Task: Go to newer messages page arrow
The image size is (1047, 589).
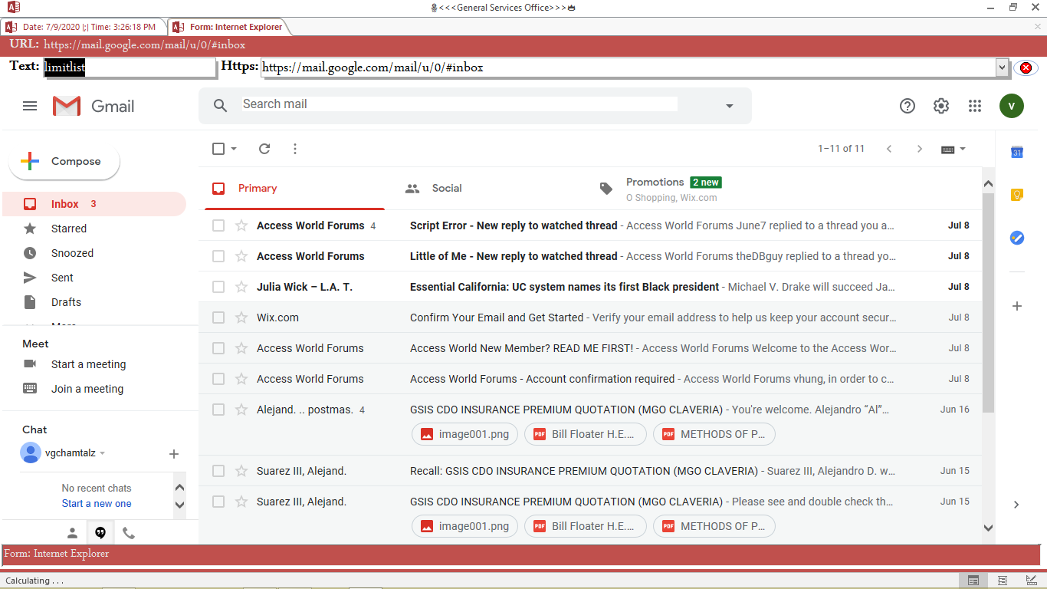Action: click(x=889, y=149)
